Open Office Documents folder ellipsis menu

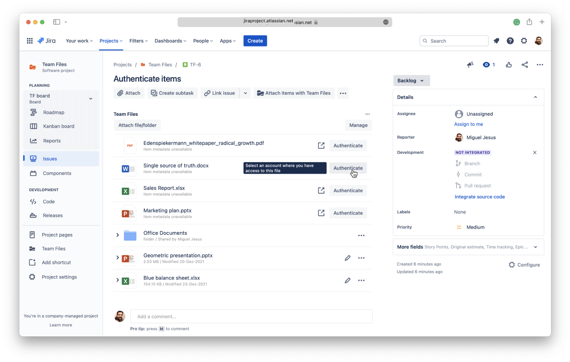coord(361,235)
